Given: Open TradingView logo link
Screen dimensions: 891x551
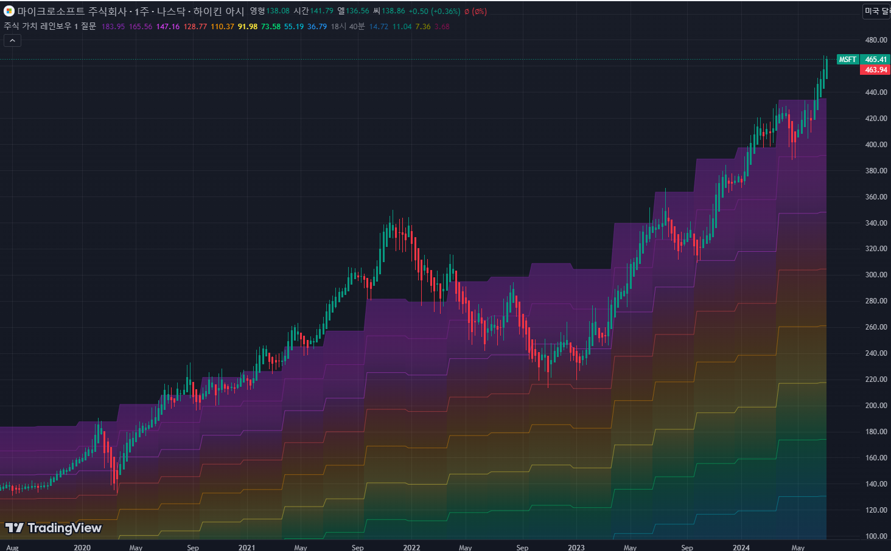Looking at the screenshot, I should click(54, 528).
